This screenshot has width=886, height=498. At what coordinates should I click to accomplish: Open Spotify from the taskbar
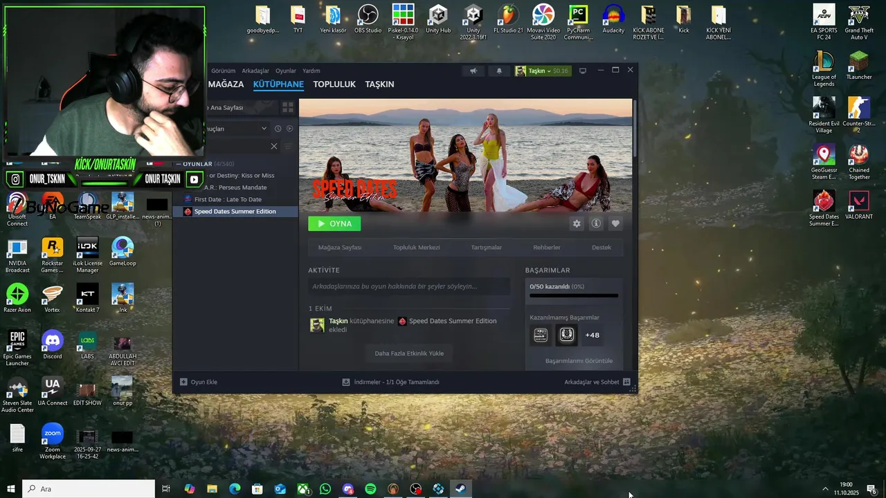(370, 489)
